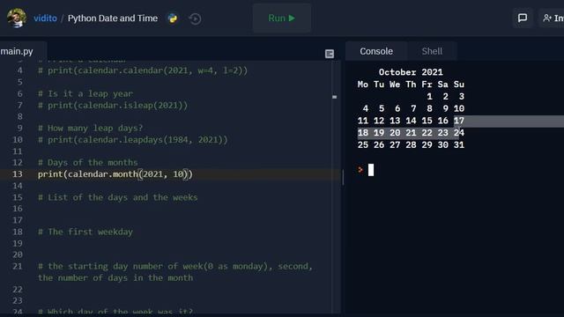Click the user avatar picture
Image resolution: width=564 pixels, height=317 pixels.
17,18
